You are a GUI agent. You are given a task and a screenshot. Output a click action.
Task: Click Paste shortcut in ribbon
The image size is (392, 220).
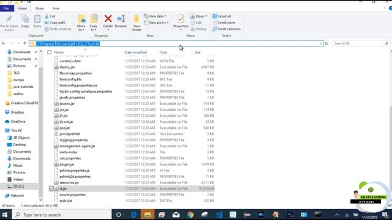click(x=58, y=29)
